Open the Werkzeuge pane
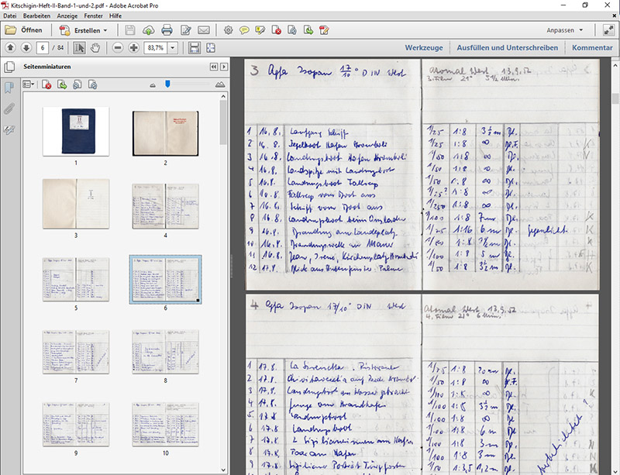The height and width of the screenshot is (475, 620). point(424,48)
